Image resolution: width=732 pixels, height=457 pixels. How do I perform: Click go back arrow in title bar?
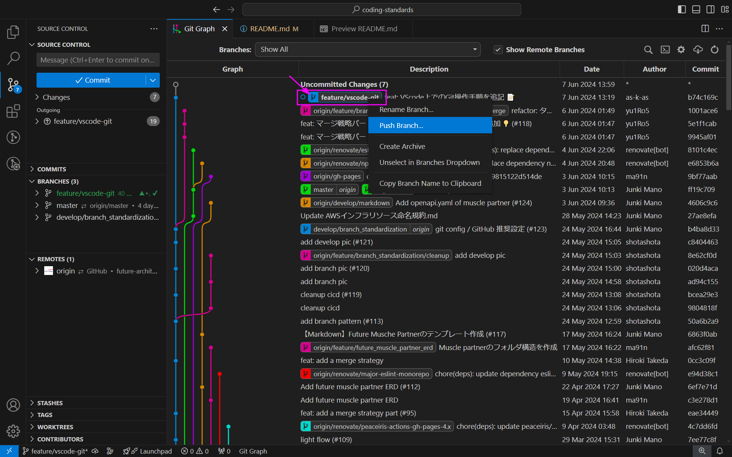click(x=216, y=10)
